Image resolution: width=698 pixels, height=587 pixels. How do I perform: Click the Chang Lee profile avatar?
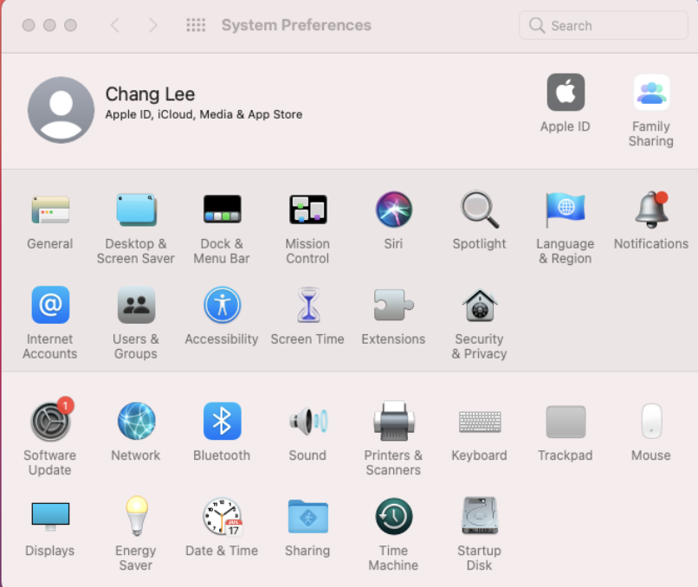pyautogui.click(x=61, y=109)
